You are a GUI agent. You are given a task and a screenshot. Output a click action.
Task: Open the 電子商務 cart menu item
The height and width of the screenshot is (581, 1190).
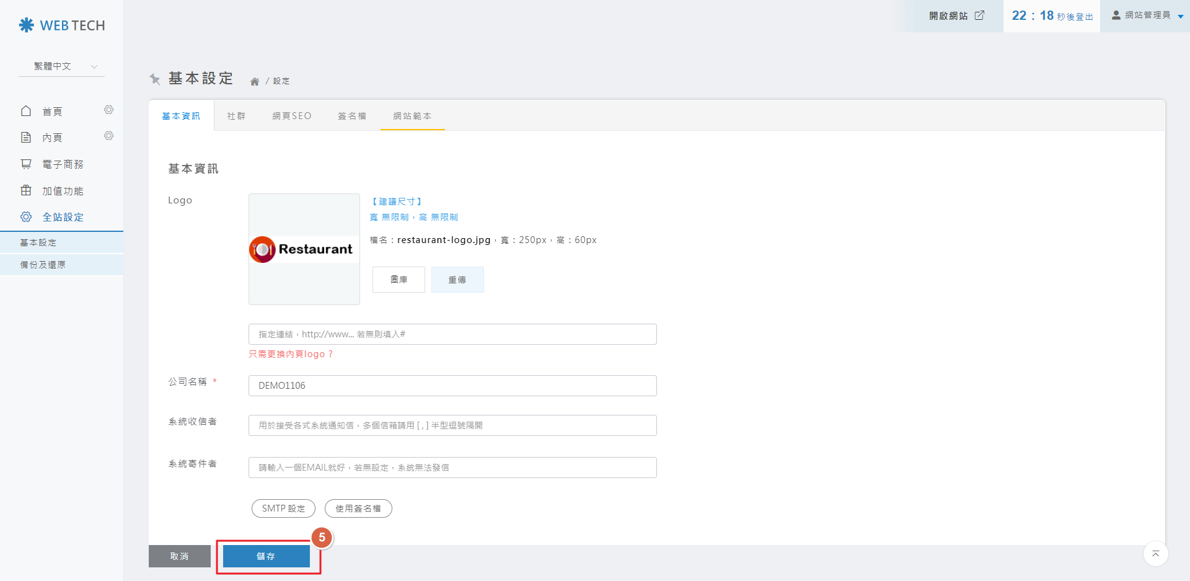coord(62,164)
